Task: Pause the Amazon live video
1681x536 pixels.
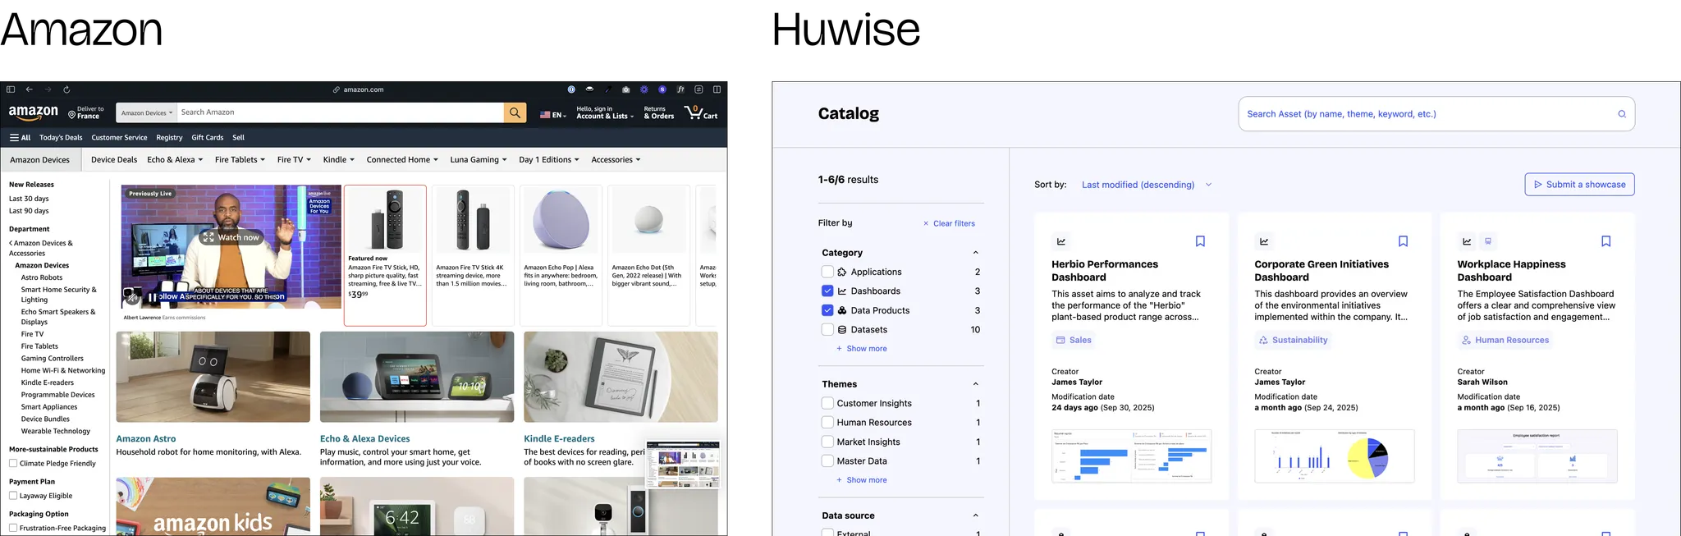Action: click(152, 297)
